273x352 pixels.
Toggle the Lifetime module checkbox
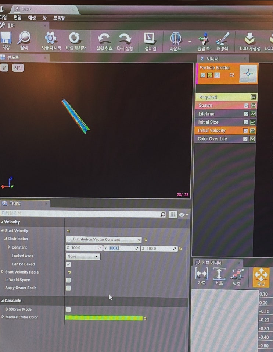tap(246, 114)
